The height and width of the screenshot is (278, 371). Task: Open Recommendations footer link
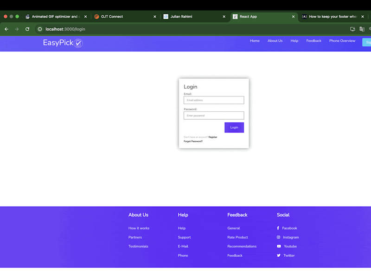[x=242, y=246]
